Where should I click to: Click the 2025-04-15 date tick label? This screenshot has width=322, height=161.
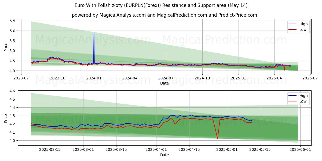(x=189, y=149)
